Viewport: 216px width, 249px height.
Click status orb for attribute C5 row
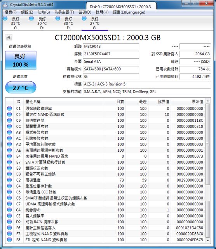point(9,192)
